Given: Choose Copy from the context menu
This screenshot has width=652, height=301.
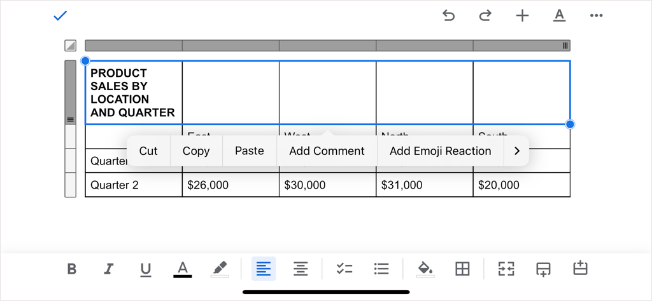Looking at the screenshot, I should coord(196,151).
